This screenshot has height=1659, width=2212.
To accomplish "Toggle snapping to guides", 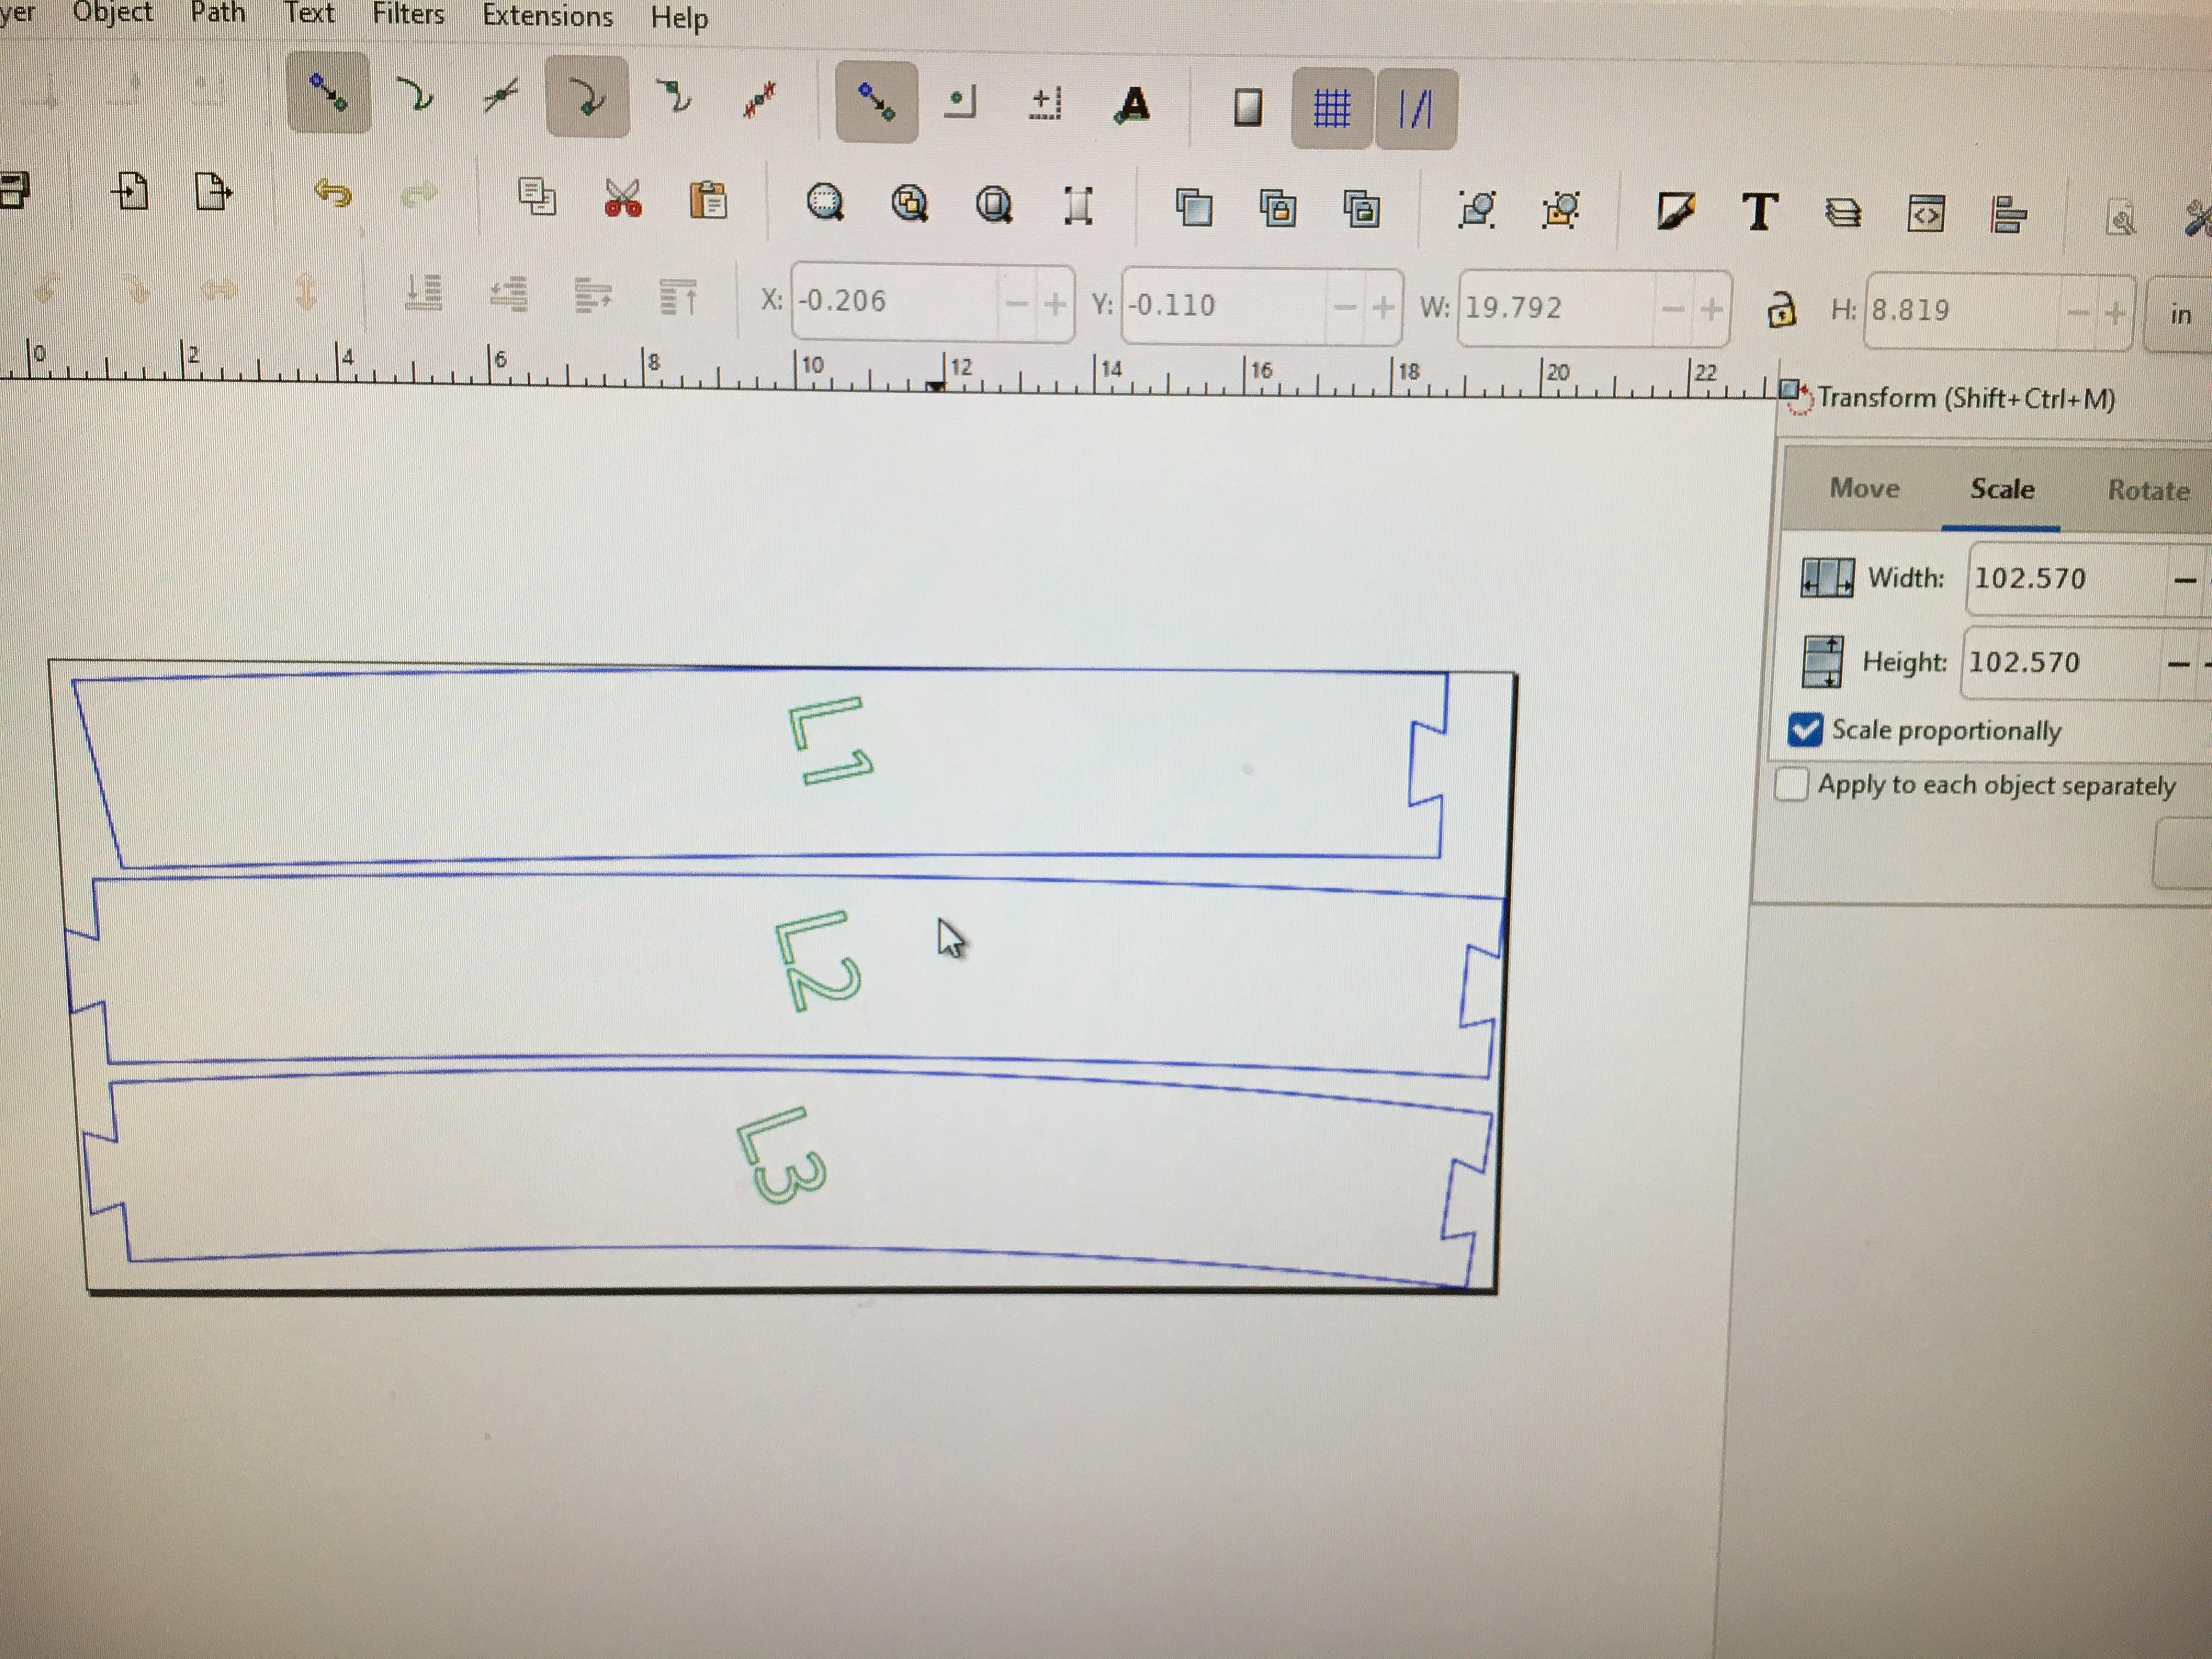I will (x=1415, y=109).
